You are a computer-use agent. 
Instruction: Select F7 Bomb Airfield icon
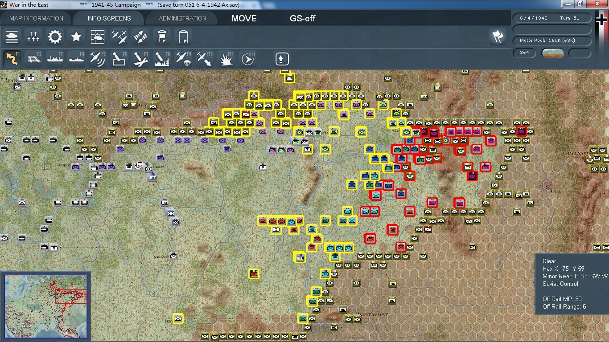point(140,59)
